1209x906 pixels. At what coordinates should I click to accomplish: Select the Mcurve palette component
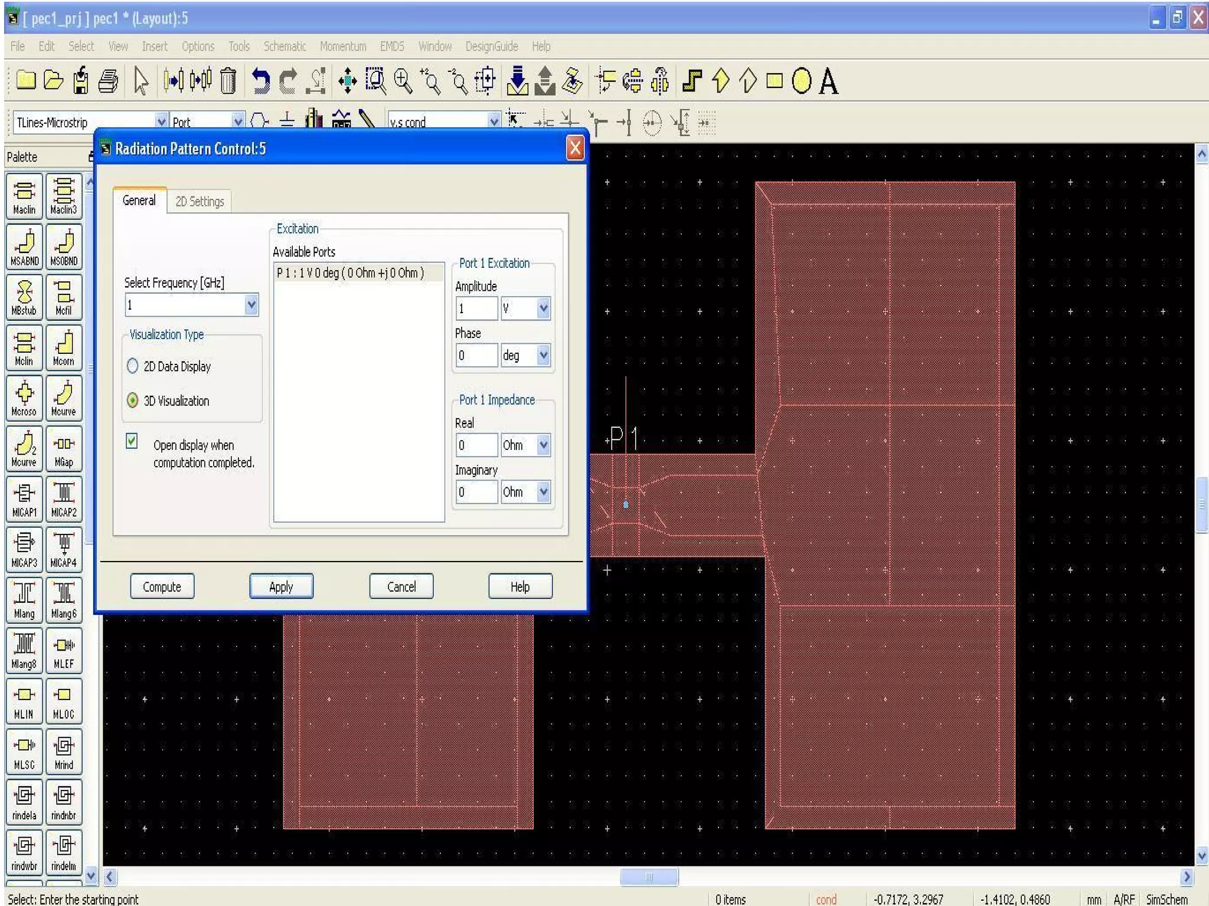[63, 398]
